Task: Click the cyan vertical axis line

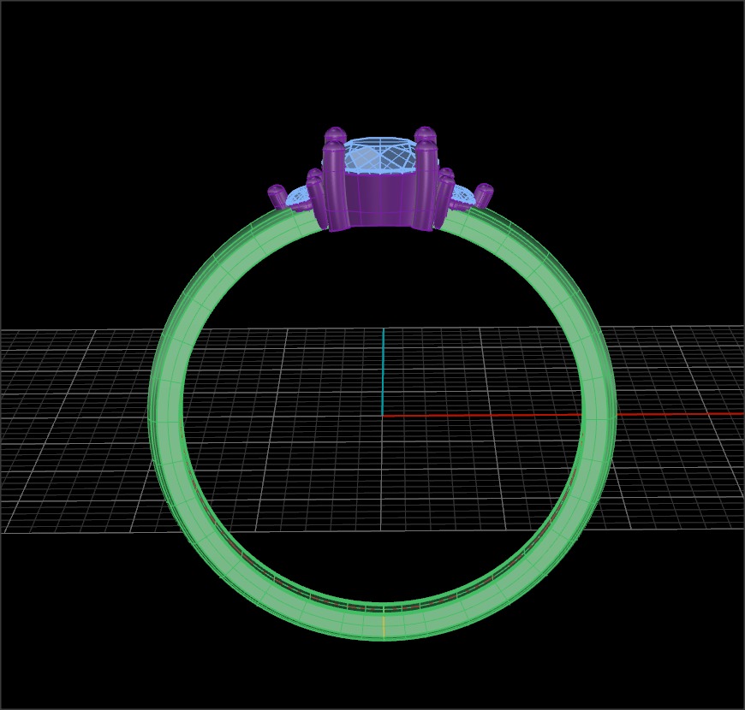Action: click(383, 371)
